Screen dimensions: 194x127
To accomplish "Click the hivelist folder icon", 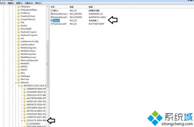I will [x=19, y=26].
